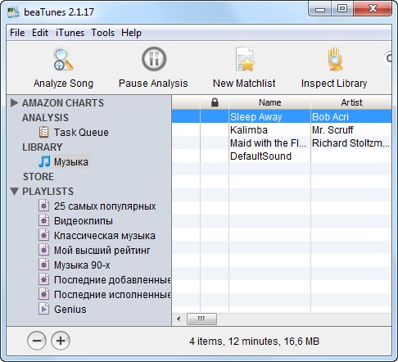398x362 pixels.
Task: Select the Maid with the Fl... song
Action: coord(268,143)
